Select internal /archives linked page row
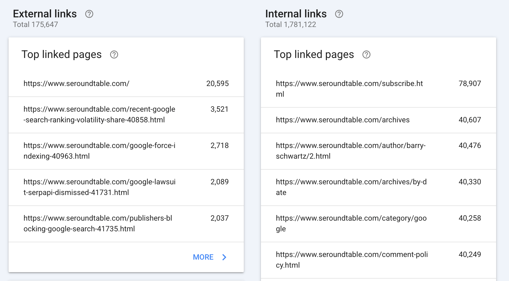This screenshot has height=281, width=509. [379, 120]
